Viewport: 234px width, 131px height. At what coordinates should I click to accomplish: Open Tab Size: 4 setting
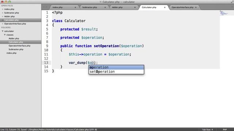(x=207, y=130)
